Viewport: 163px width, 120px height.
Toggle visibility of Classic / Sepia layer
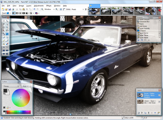[159, 102]
